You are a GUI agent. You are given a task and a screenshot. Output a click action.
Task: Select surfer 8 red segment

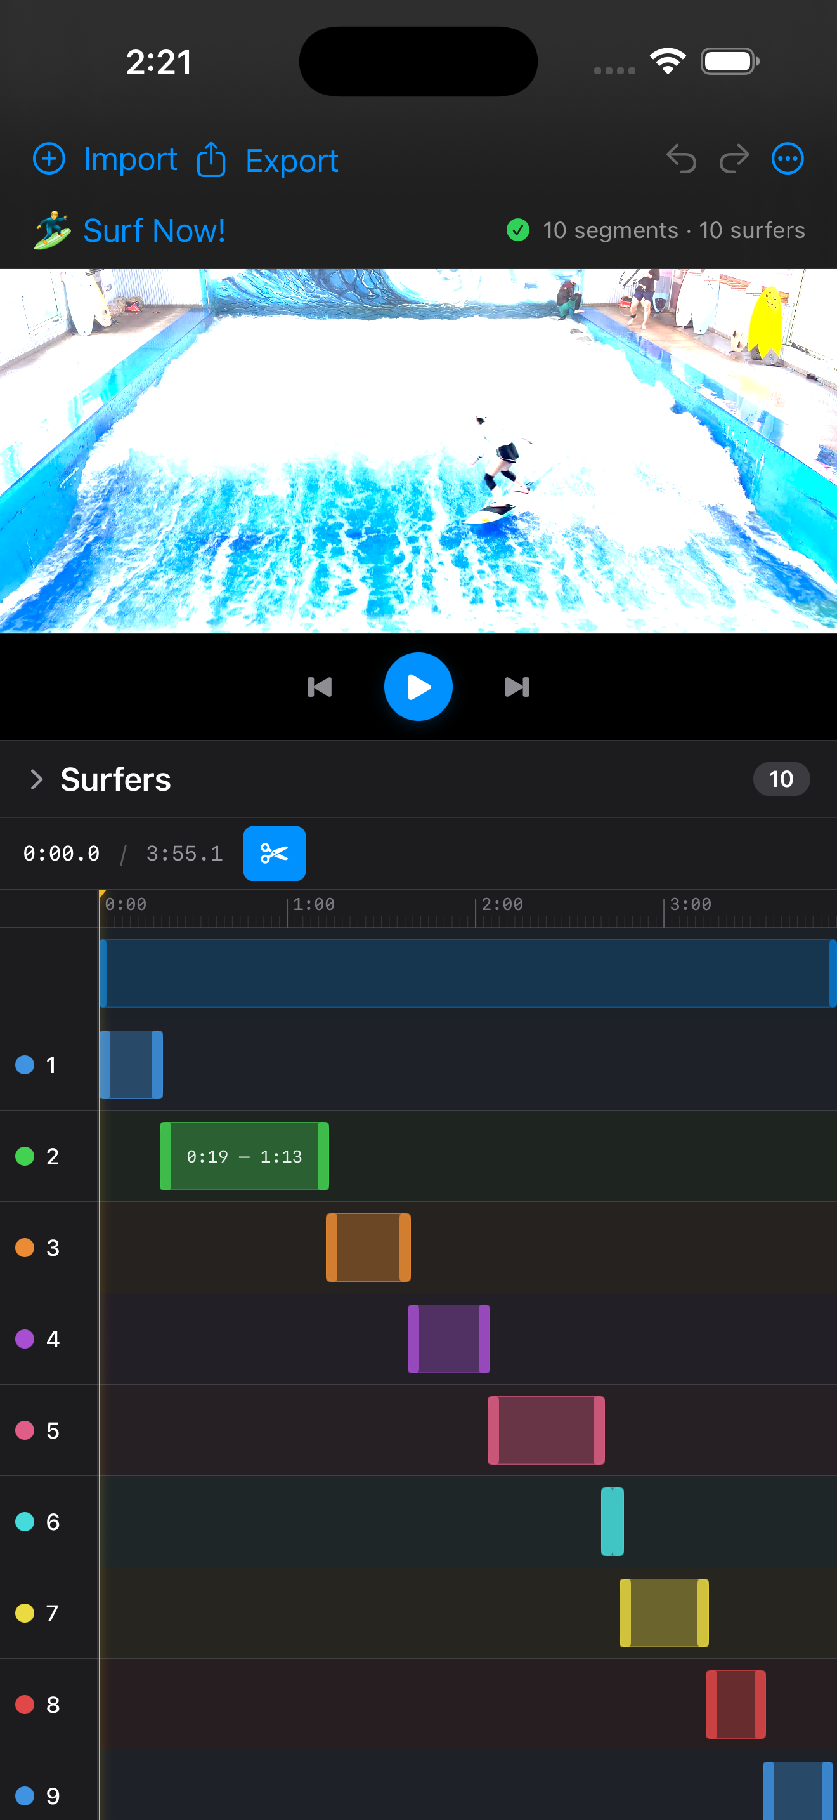(736, 1704)
